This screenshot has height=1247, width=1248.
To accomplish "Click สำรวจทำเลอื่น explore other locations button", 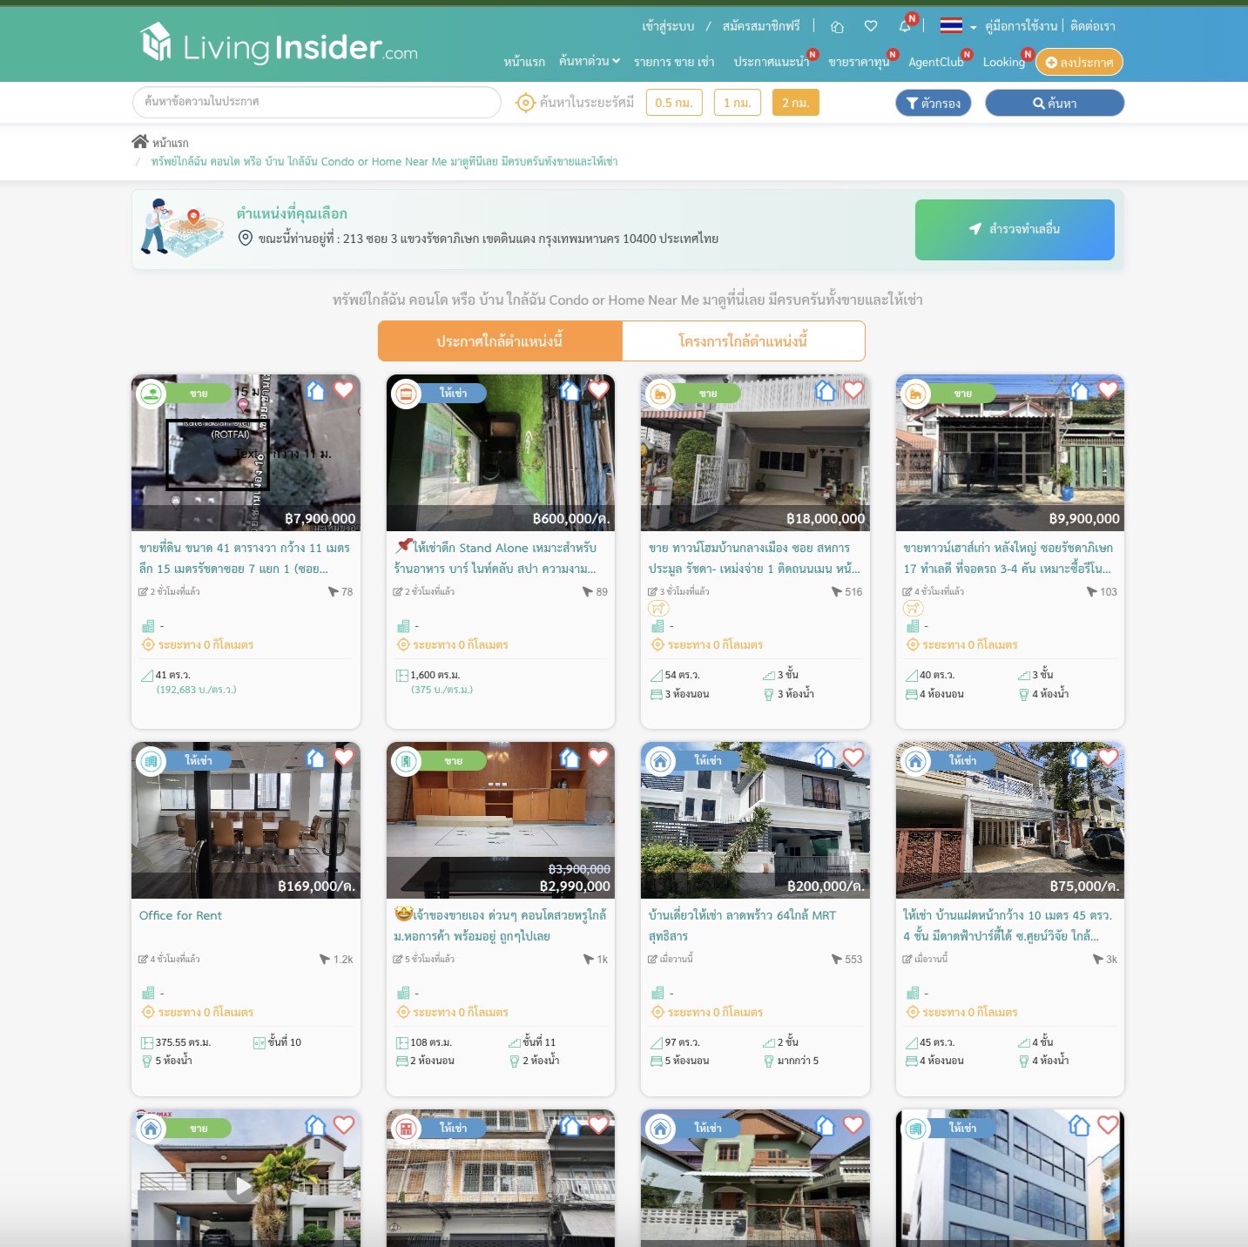I will (1015, 229).
